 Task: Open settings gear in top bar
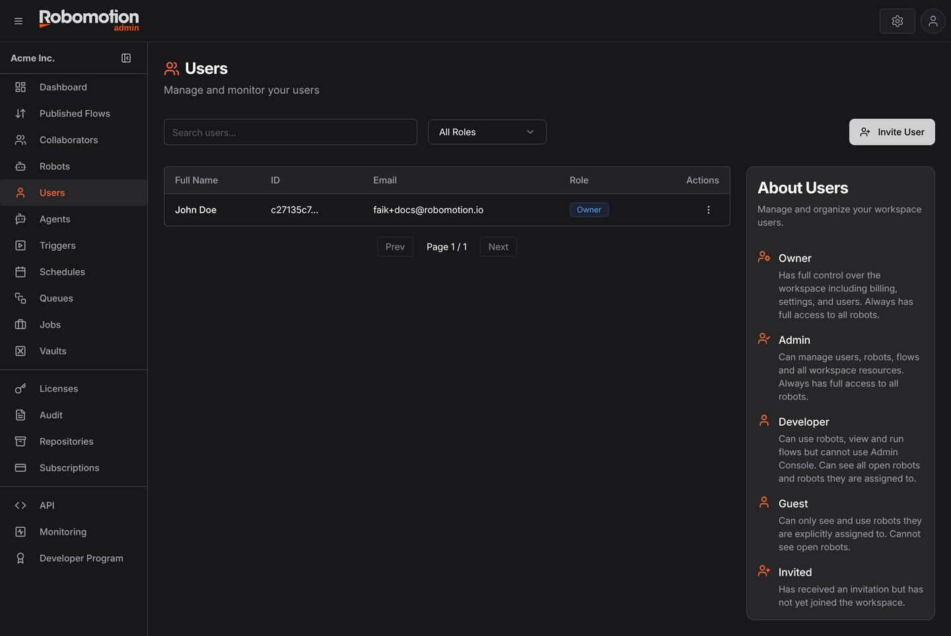click(x=898, y=21)
